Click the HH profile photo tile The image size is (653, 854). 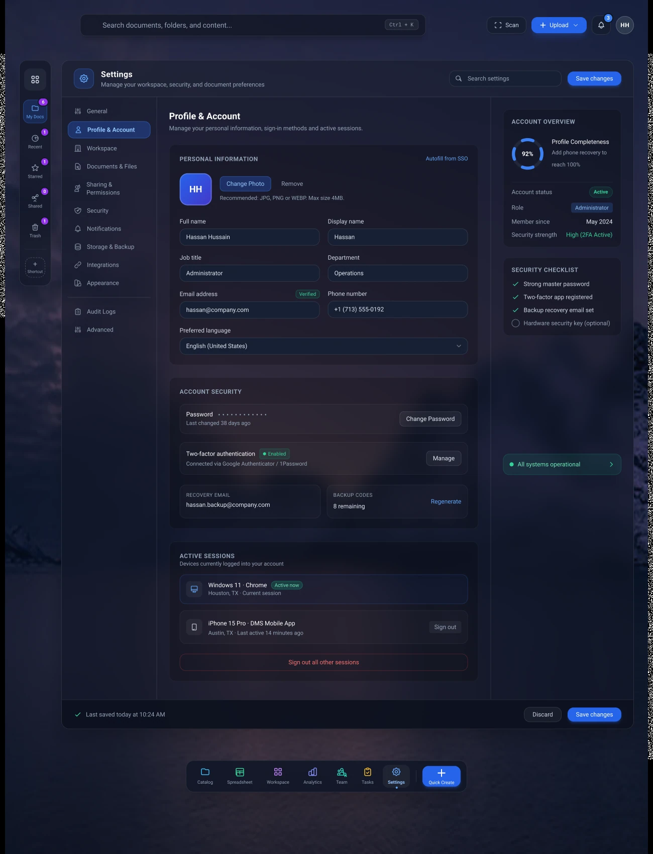[196, 189]
